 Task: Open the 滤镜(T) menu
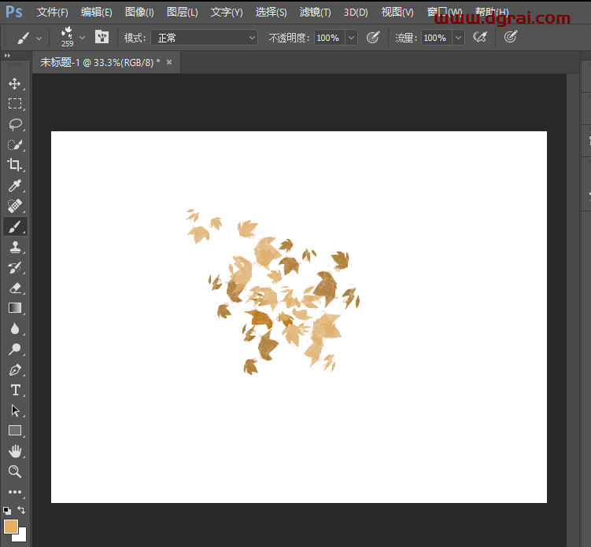[x=315, y=12]
